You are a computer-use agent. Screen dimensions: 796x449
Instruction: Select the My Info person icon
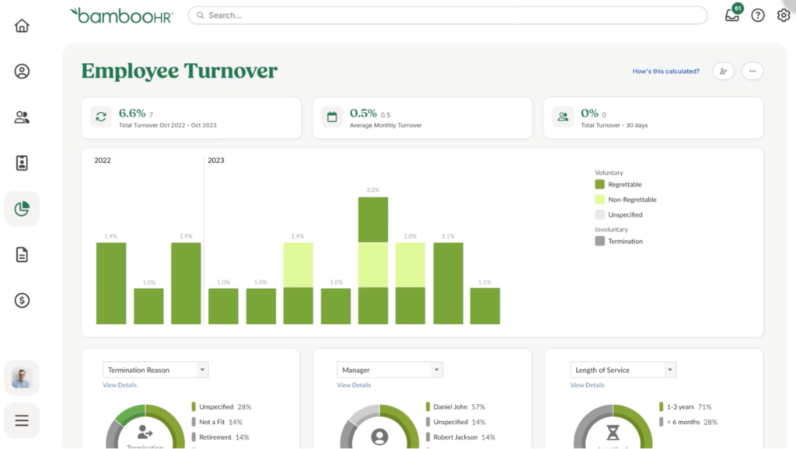(22, 71)
